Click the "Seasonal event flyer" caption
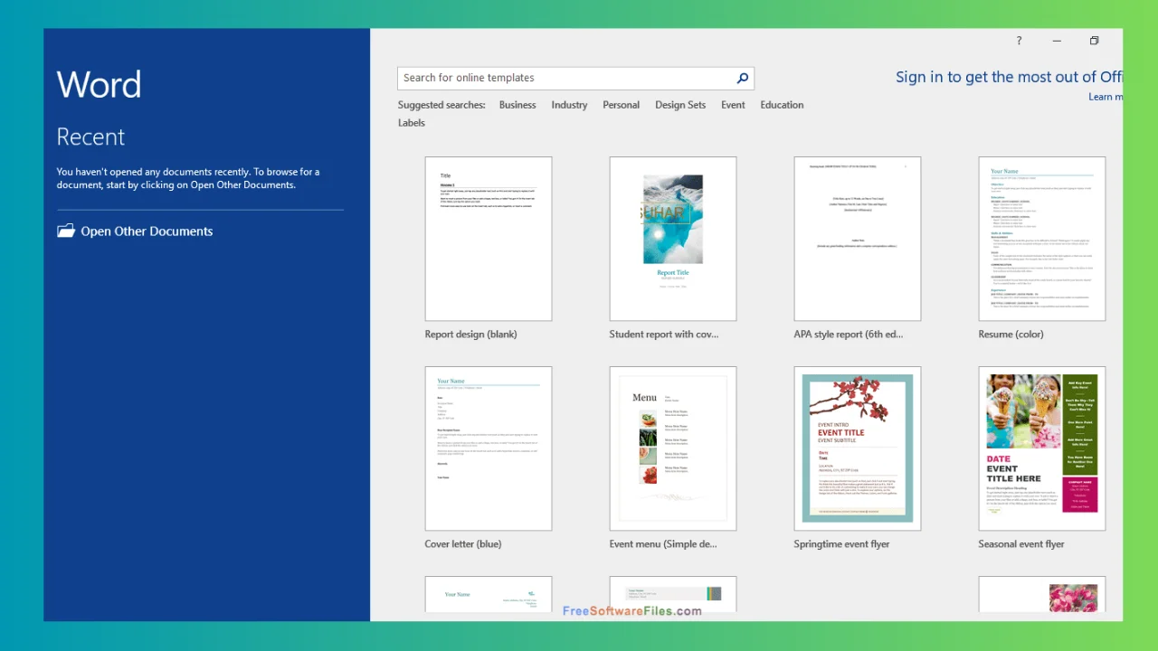This screenshot has height=651, width=1158. (x=1021, y=544)
